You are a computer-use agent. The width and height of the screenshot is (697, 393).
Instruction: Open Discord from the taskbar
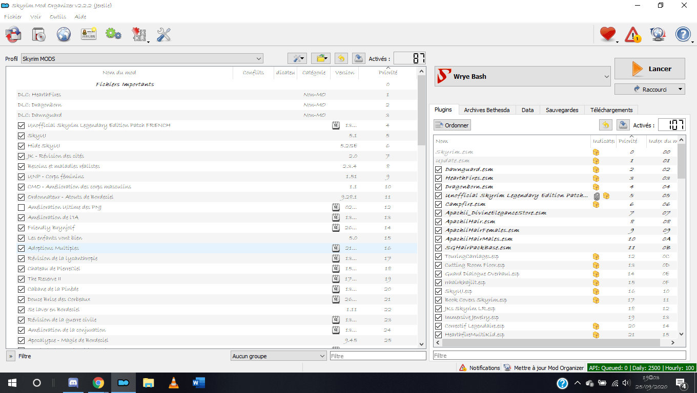click(x=73, y=383)
